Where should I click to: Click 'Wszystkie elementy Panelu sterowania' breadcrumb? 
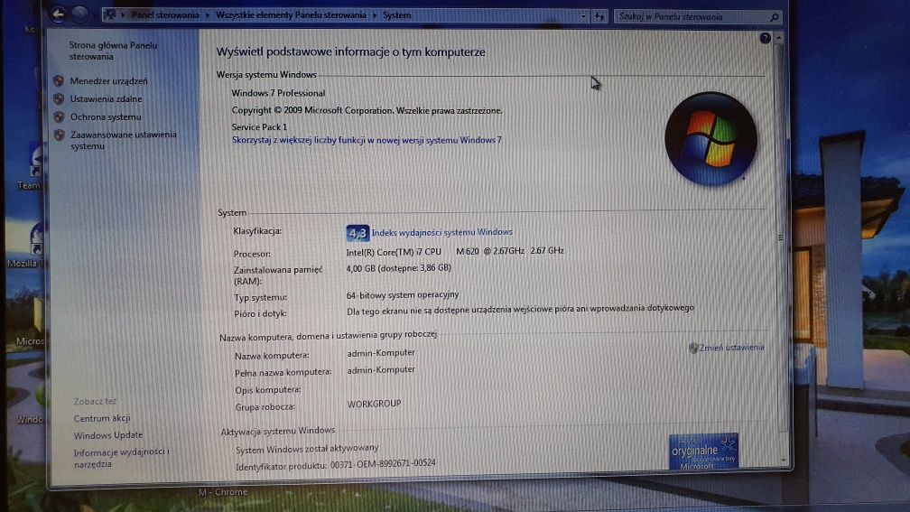pyautogui.click(x=291, y=15)
